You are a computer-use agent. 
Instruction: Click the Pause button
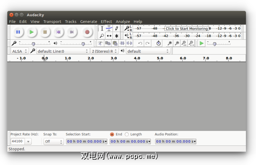pyautogui.click(x=18, y=32)
